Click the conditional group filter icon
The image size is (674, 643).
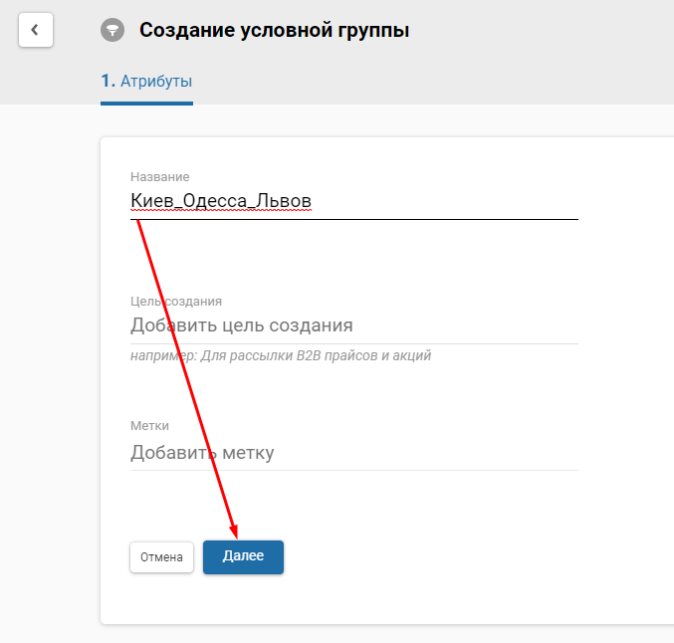tap(112, 30)
